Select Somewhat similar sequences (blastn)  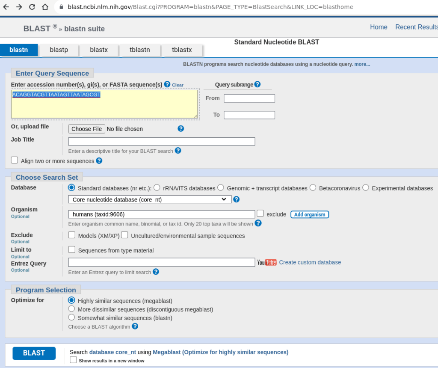pos(71,318)
